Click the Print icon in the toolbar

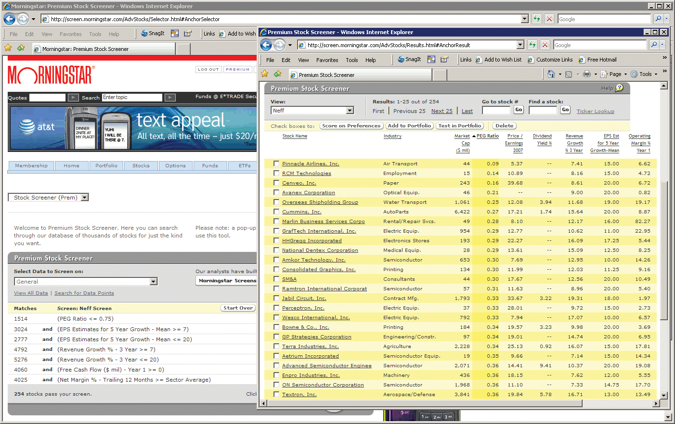point(586,75)
